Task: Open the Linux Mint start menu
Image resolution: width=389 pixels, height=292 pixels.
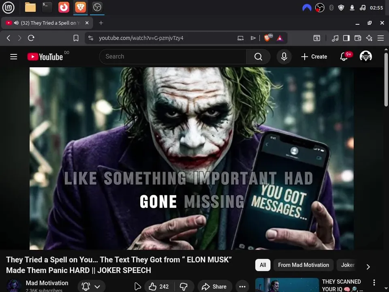Action: pos(8,7)
